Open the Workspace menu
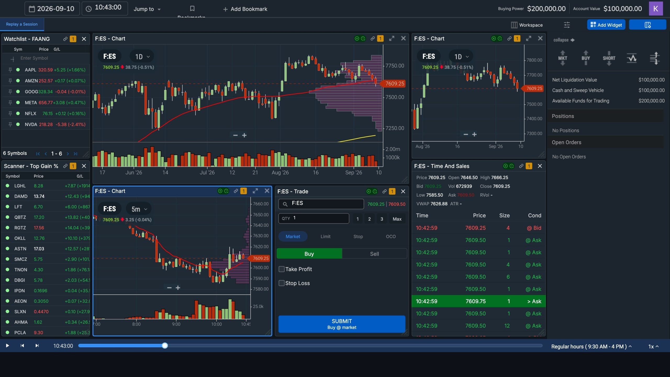The width and height of the screenshot is (670, 377). (x=527, y=25)
